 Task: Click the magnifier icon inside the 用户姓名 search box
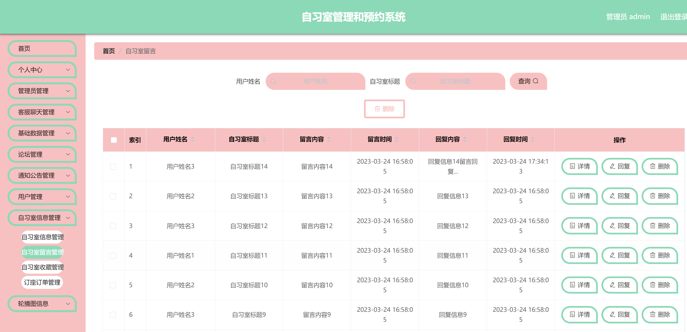tap(273, 81)
